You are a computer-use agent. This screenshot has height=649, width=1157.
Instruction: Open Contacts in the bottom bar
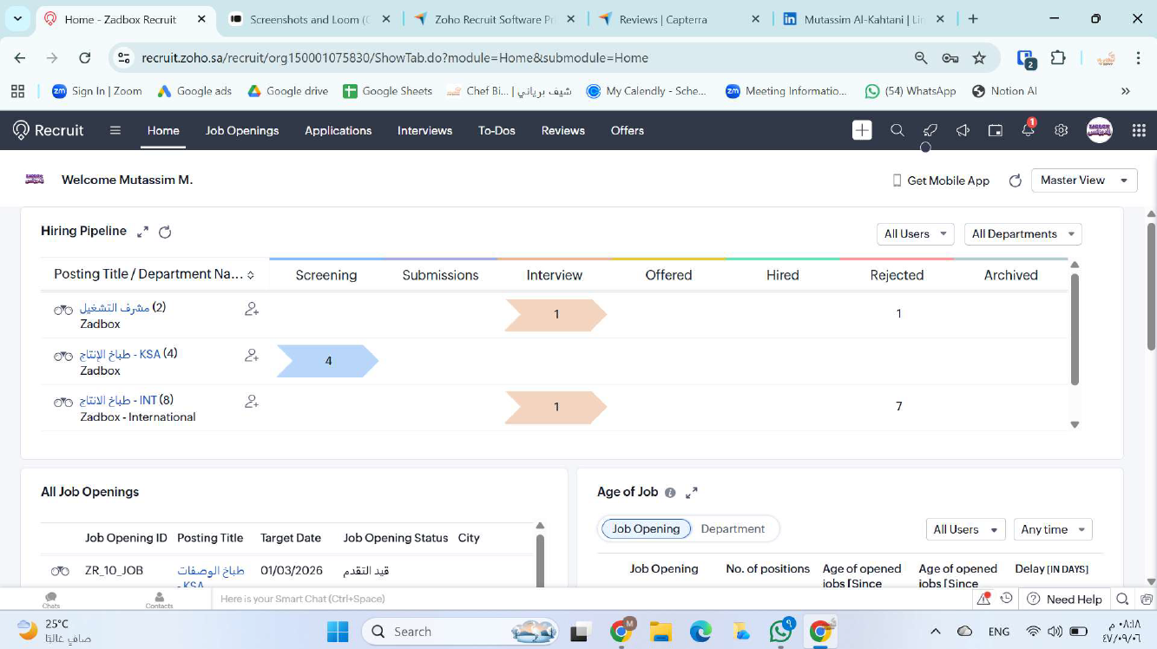(159, 600)
